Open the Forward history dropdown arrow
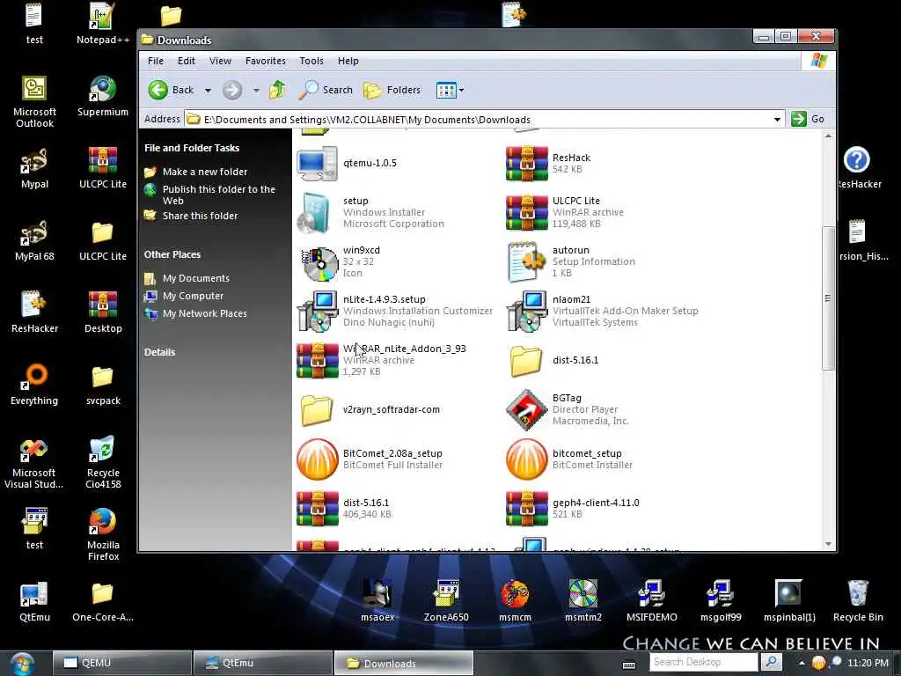This screenshot has width=901, height=676. point(256,91)
